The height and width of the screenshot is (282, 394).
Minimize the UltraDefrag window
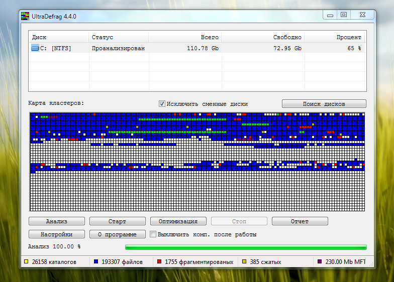pyautogui.click(x=330, y=15)
